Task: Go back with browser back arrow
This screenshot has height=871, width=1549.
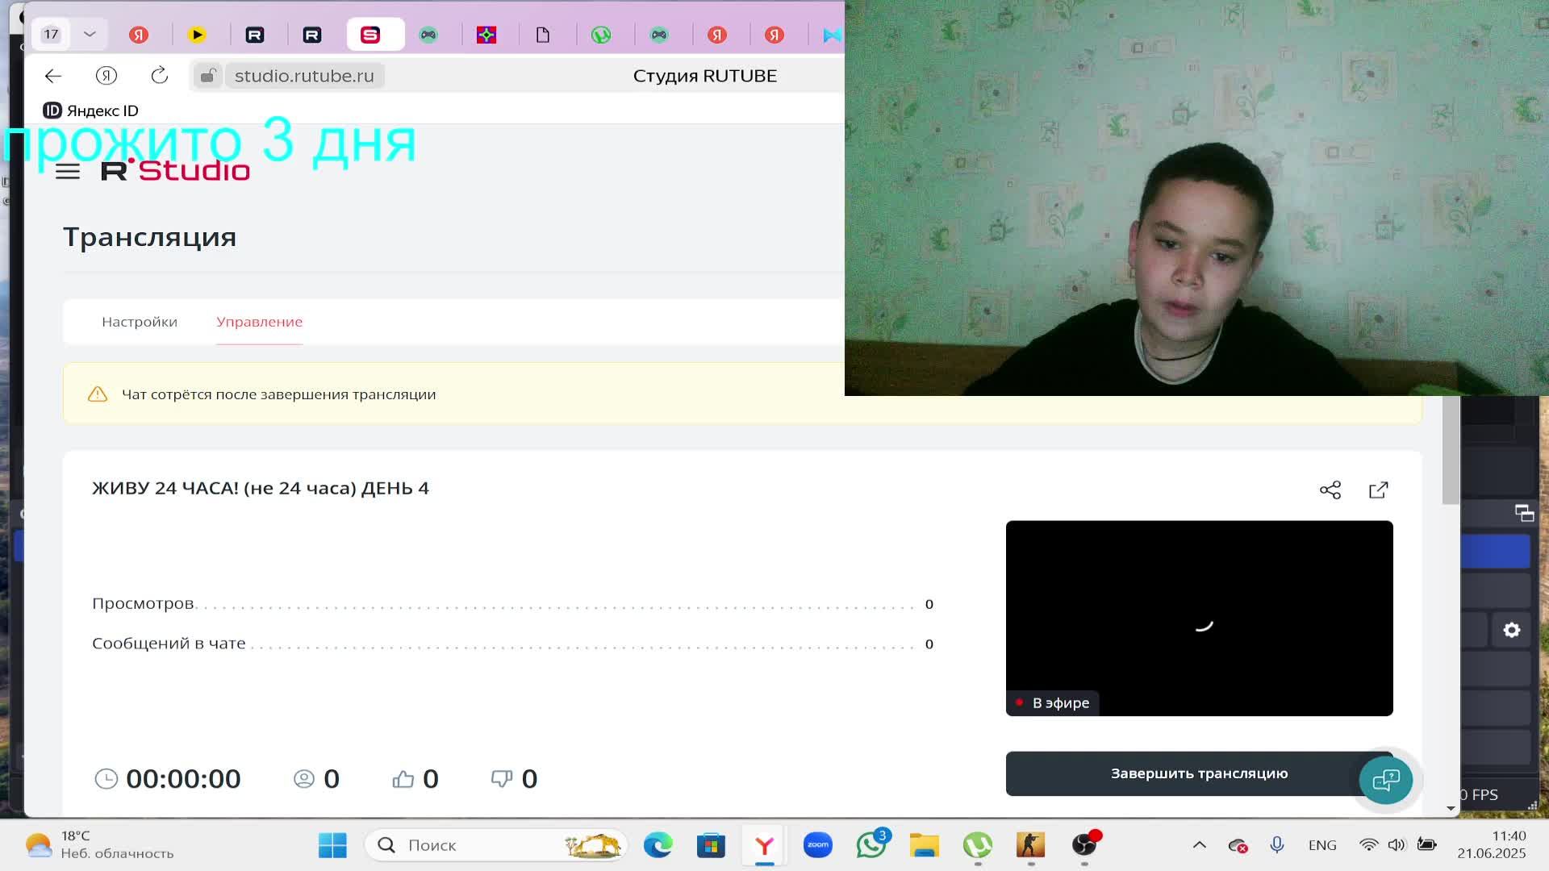Action: click(x=53, y=76)
